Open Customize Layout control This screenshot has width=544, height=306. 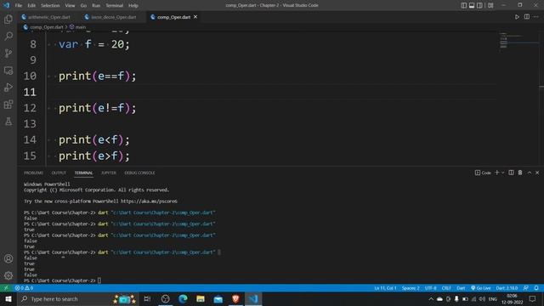point(490,5)
